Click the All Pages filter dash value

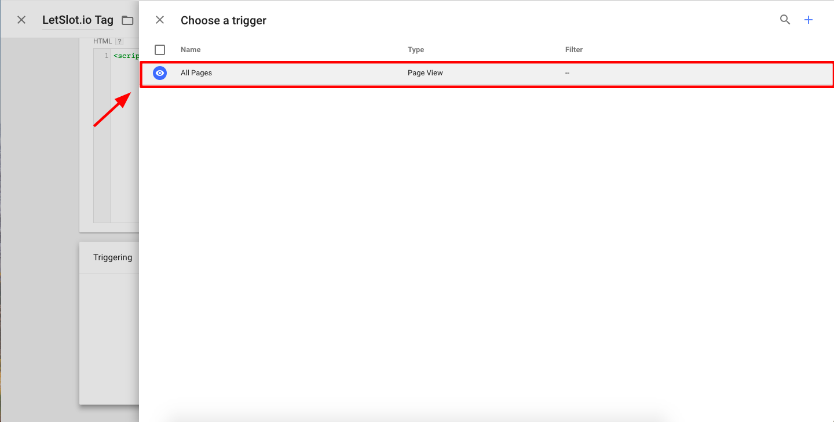pyautogui.click(x=568, y=73)
